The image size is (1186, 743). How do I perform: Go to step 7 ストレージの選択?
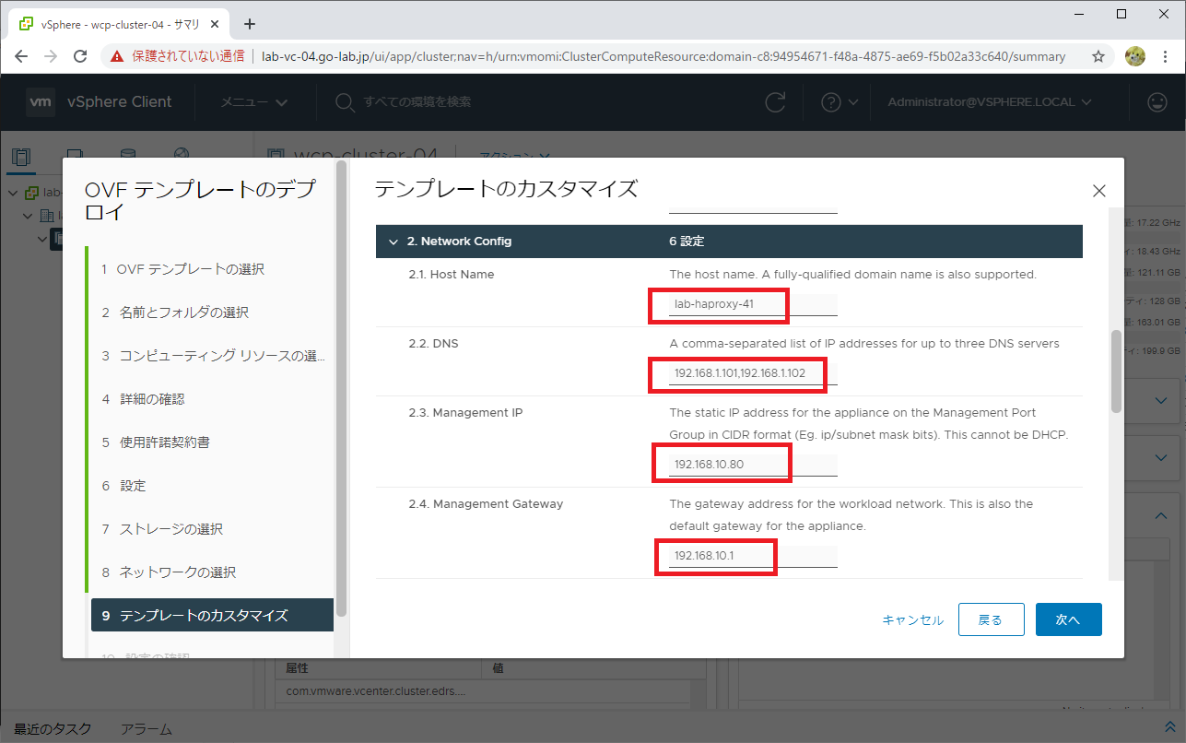(x=162, y=529)
